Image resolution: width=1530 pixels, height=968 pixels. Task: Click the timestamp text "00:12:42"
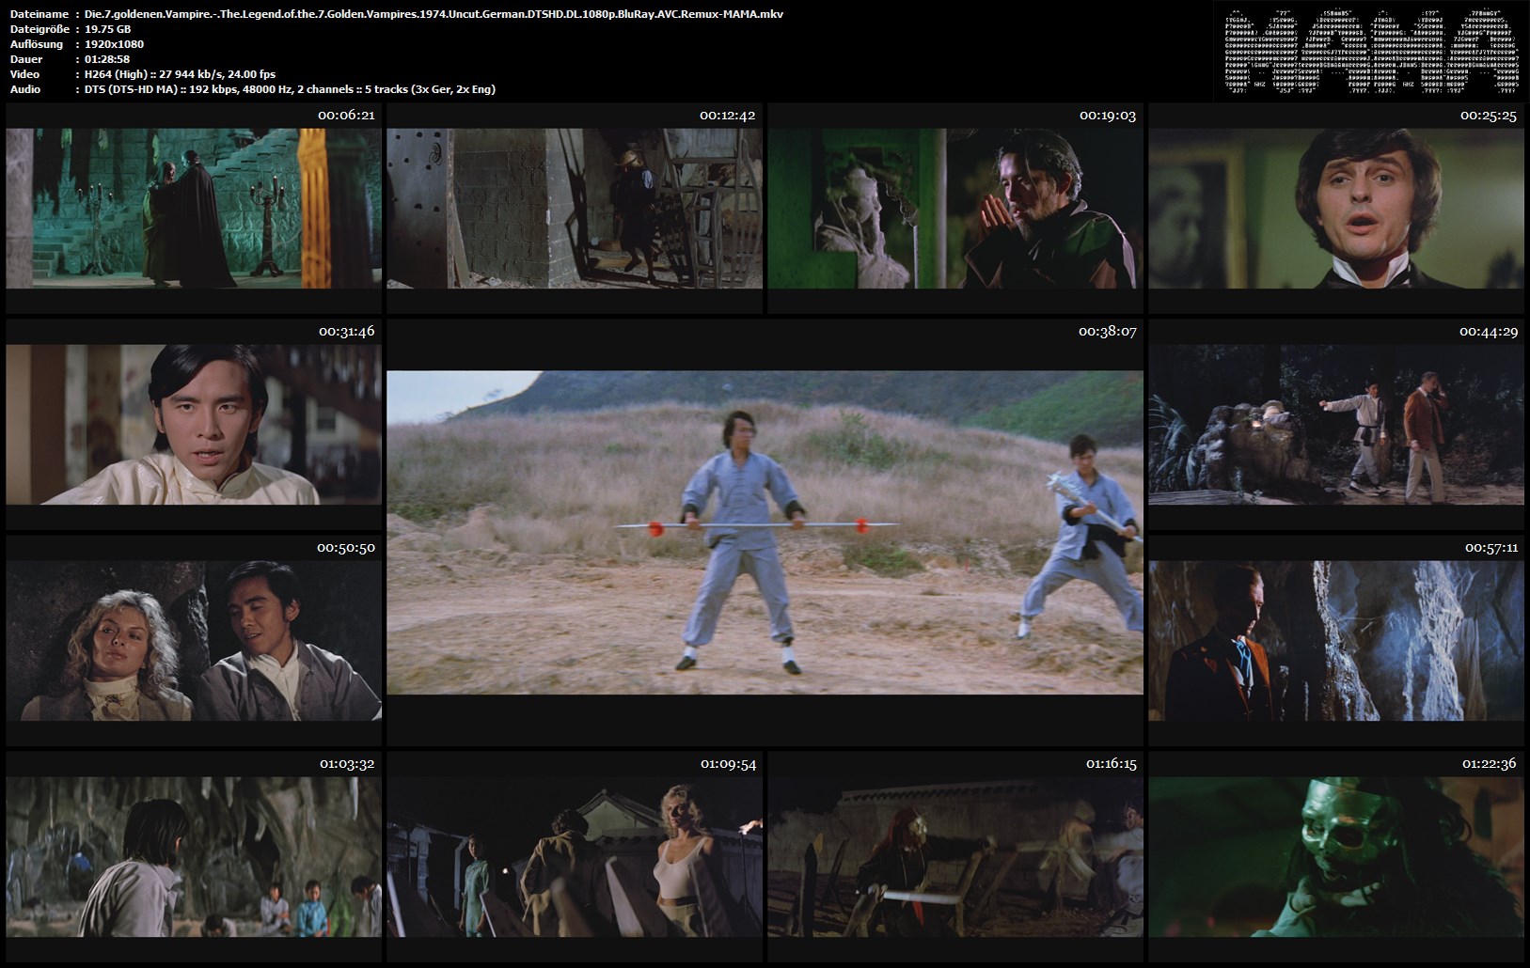point(727,116)
